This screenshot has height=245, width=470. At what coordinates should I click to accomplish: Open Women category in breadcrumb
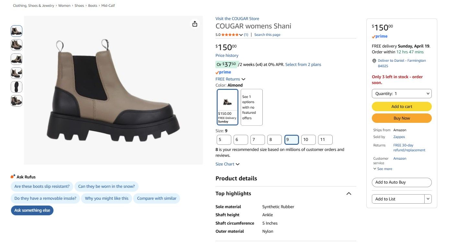pyautogui.click(x=64, y=6)
